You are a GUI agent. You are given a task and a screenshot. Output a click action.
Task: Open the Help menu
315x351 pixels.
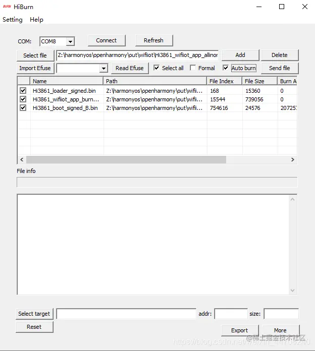[36, 20]
